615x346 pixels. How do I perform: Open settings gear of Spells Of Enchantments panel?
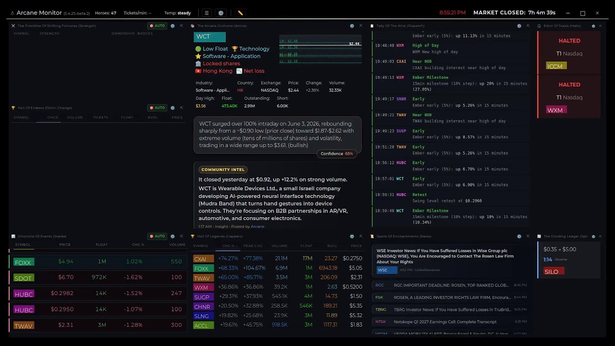tap(519, 236)
